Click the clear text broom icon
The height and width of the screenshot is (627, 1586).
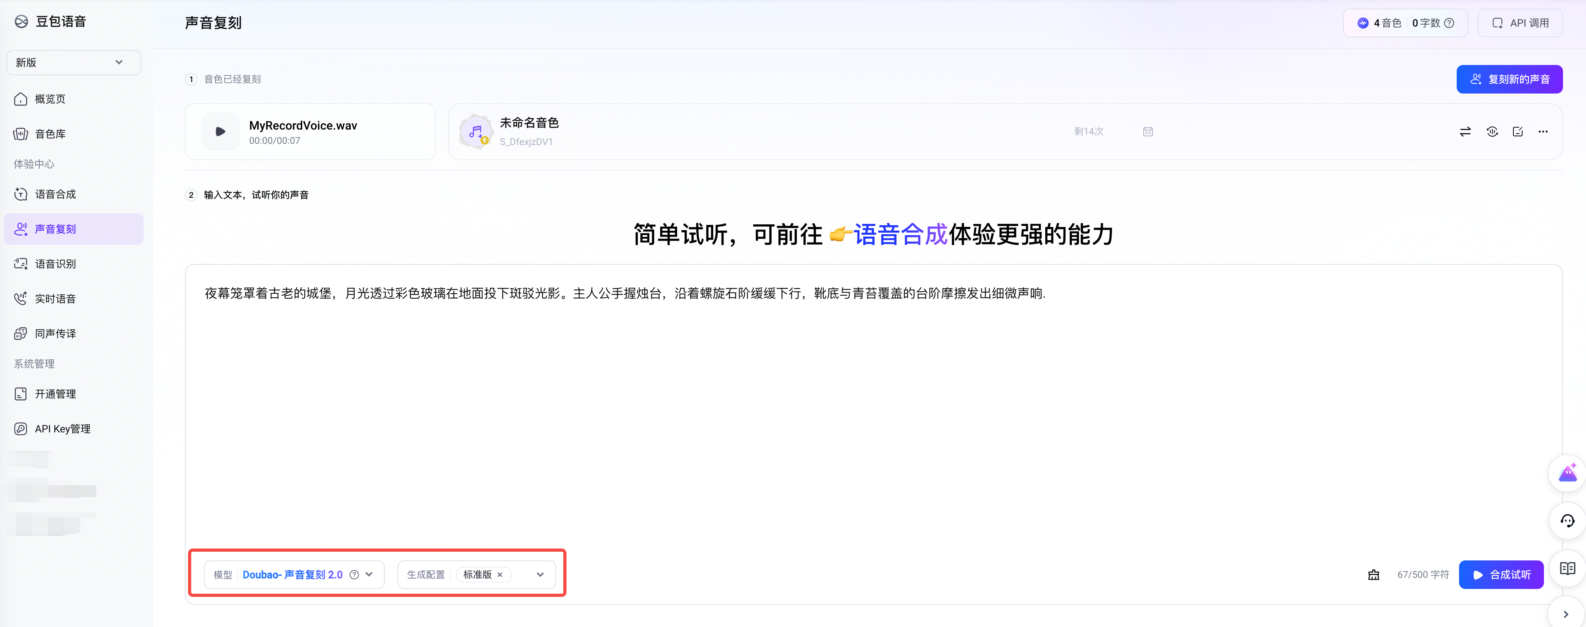click(x=1374, y=575)
